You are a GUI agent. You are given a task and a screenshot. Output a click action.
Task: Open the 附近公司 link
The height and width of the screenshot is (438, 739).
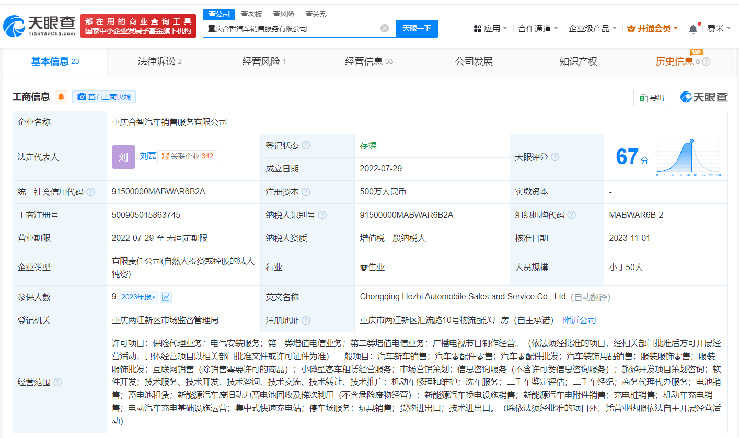point(579,320)
